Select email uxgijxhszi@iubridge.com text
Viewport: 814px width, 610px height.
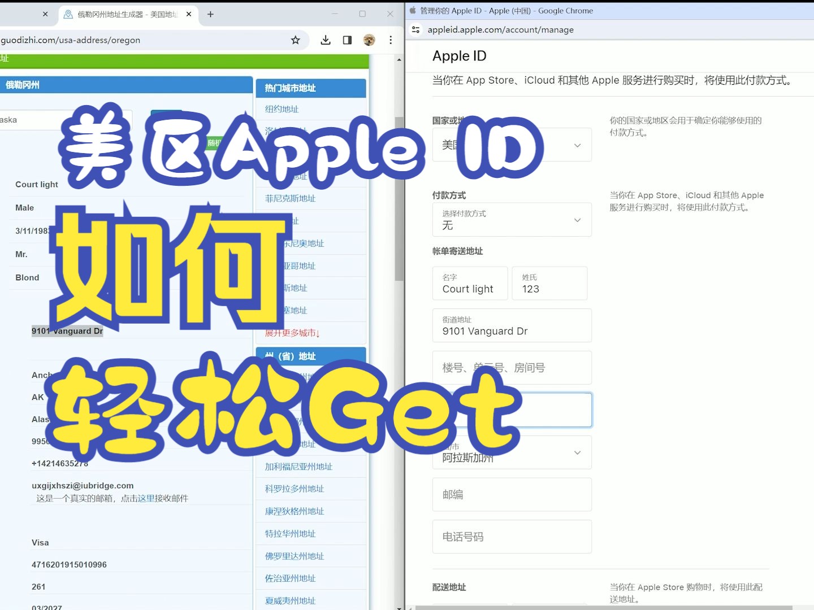tap(83, 486)
